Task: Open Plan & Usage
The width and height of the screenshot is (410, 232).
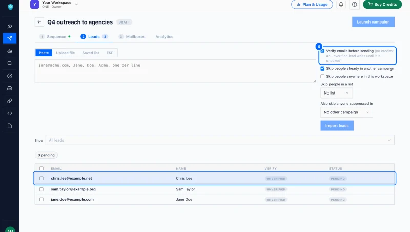Action: click(x=312, y=4)
